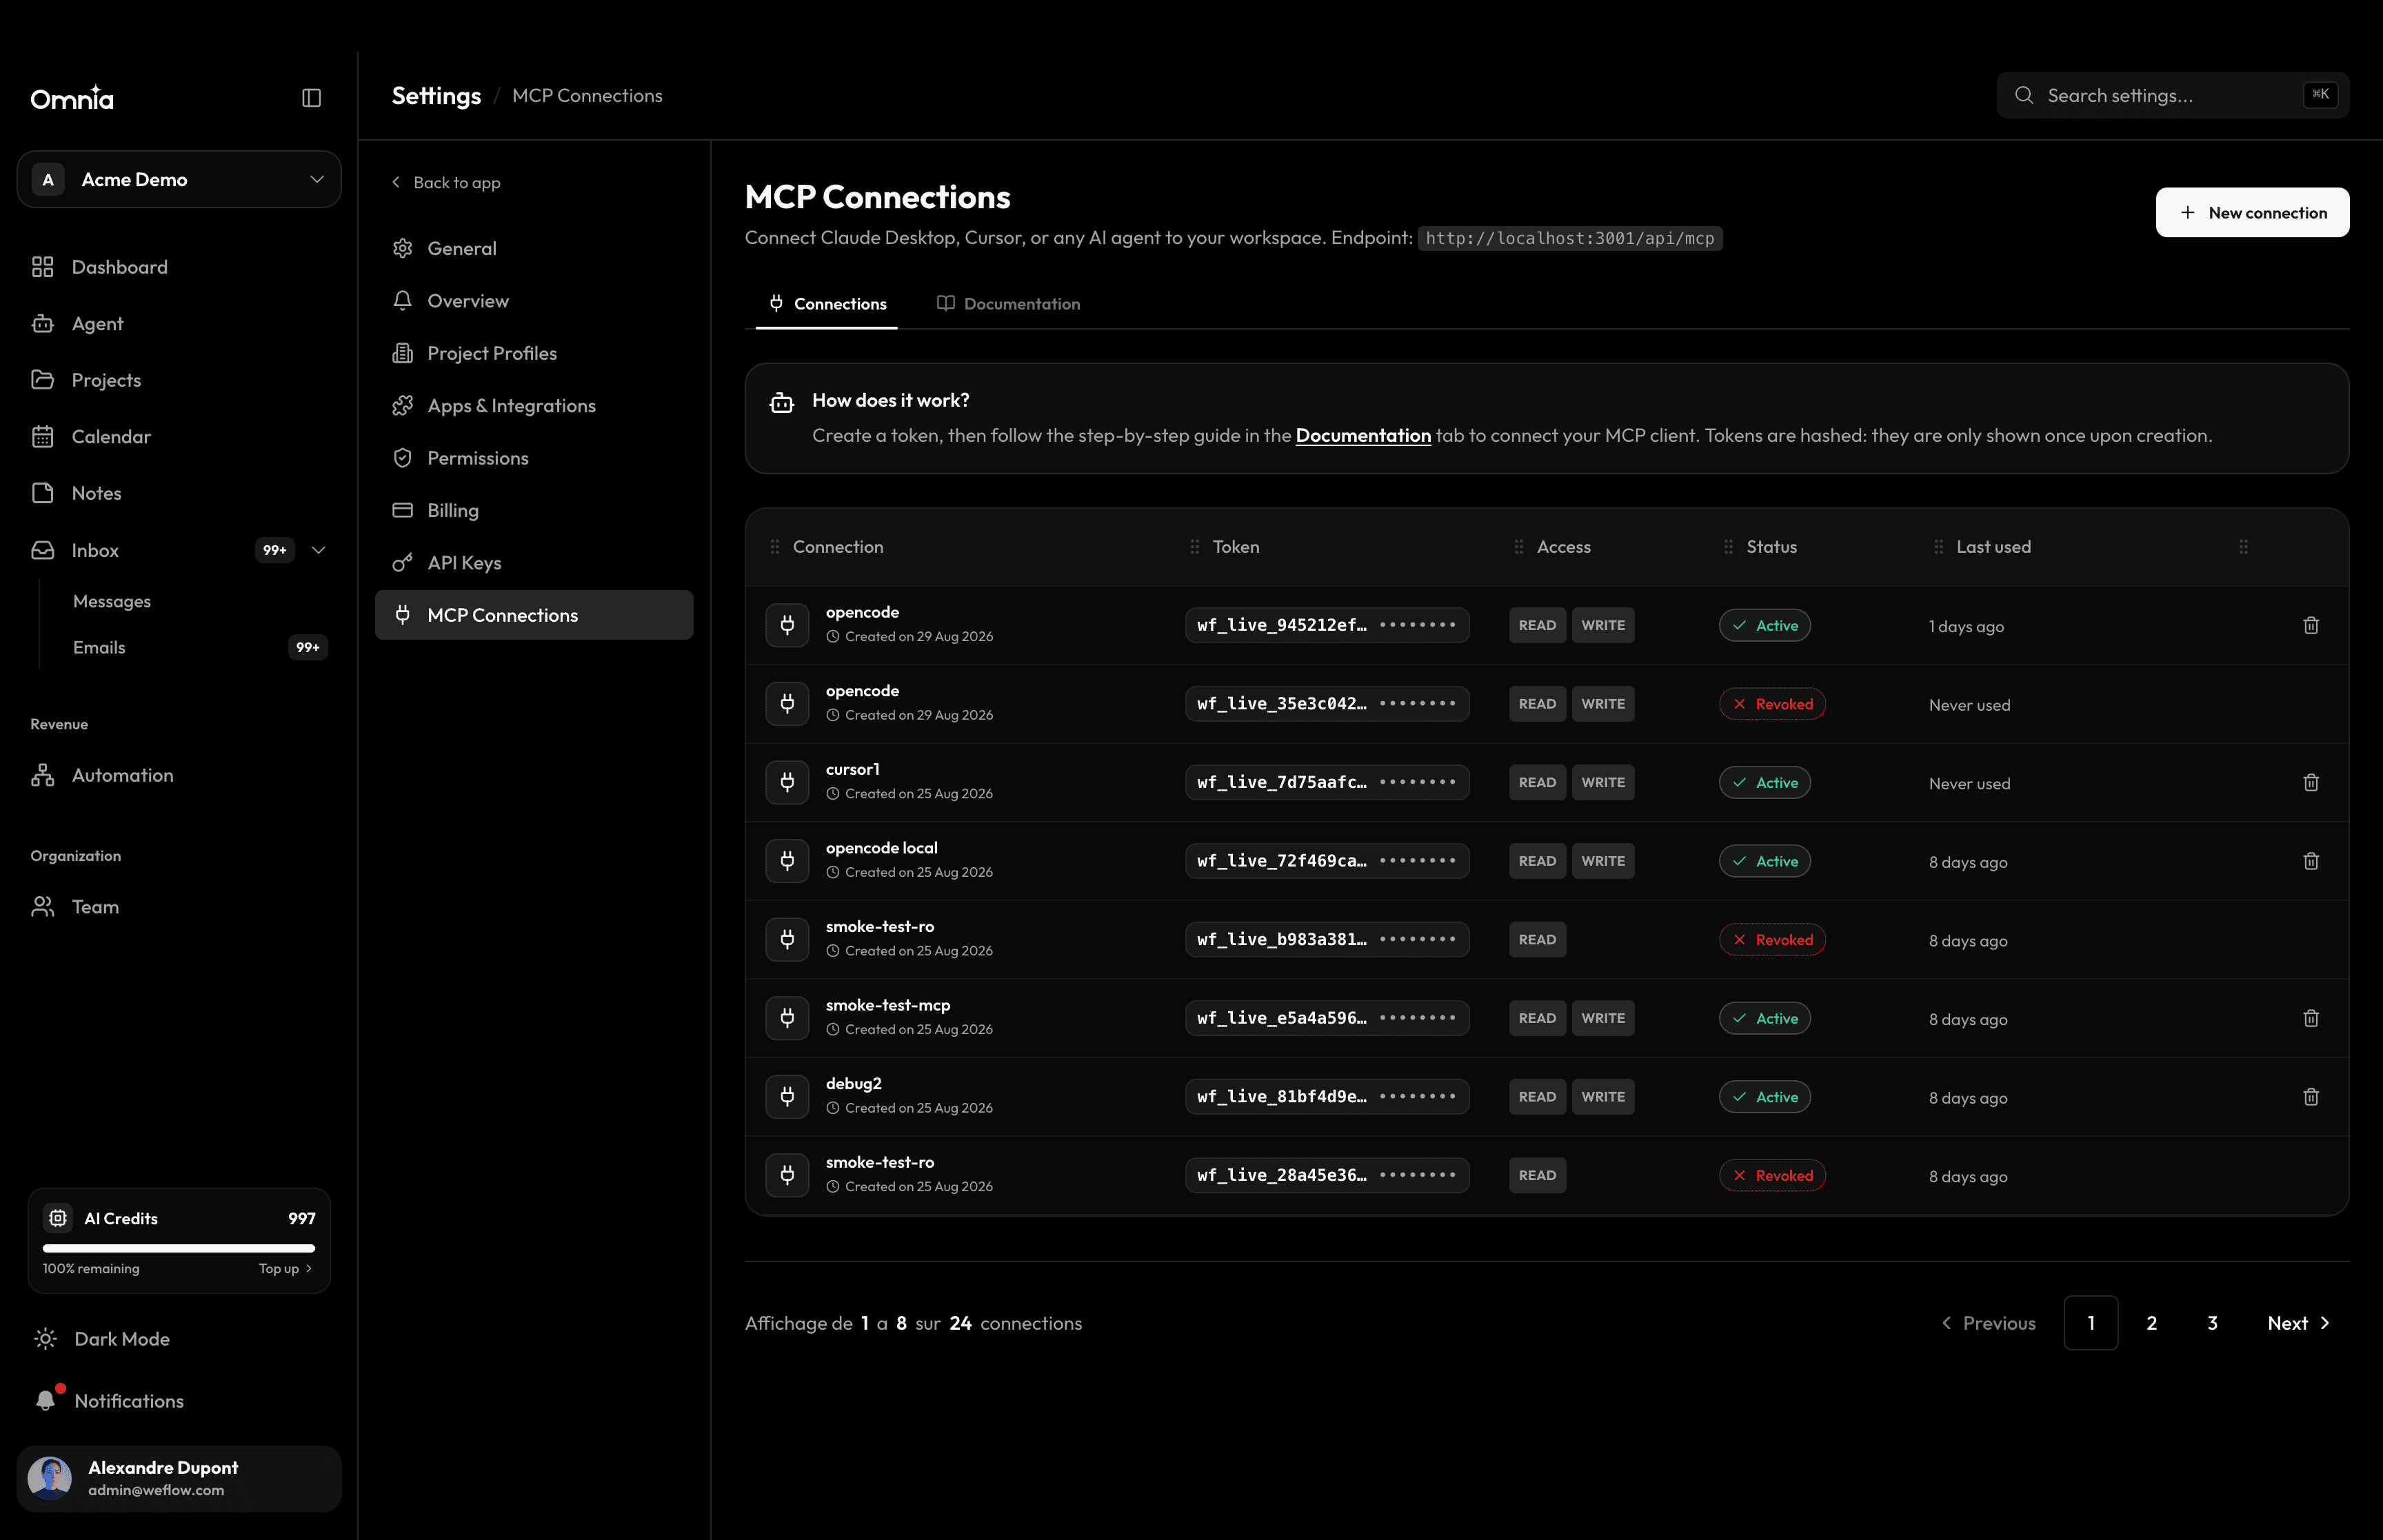Image resolution: width=2383 pixels, height=1540 pixels.
Task: Click the Status column drag handle
Action: pyautogui.click(x=1728, y=547)
